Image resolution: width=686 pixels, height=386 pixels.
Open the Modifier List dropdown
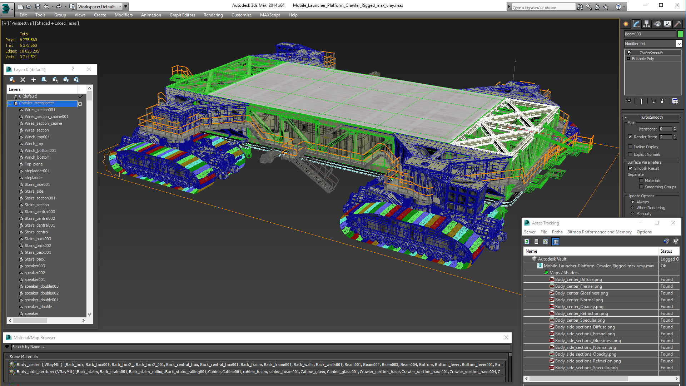tap(679, 44)
